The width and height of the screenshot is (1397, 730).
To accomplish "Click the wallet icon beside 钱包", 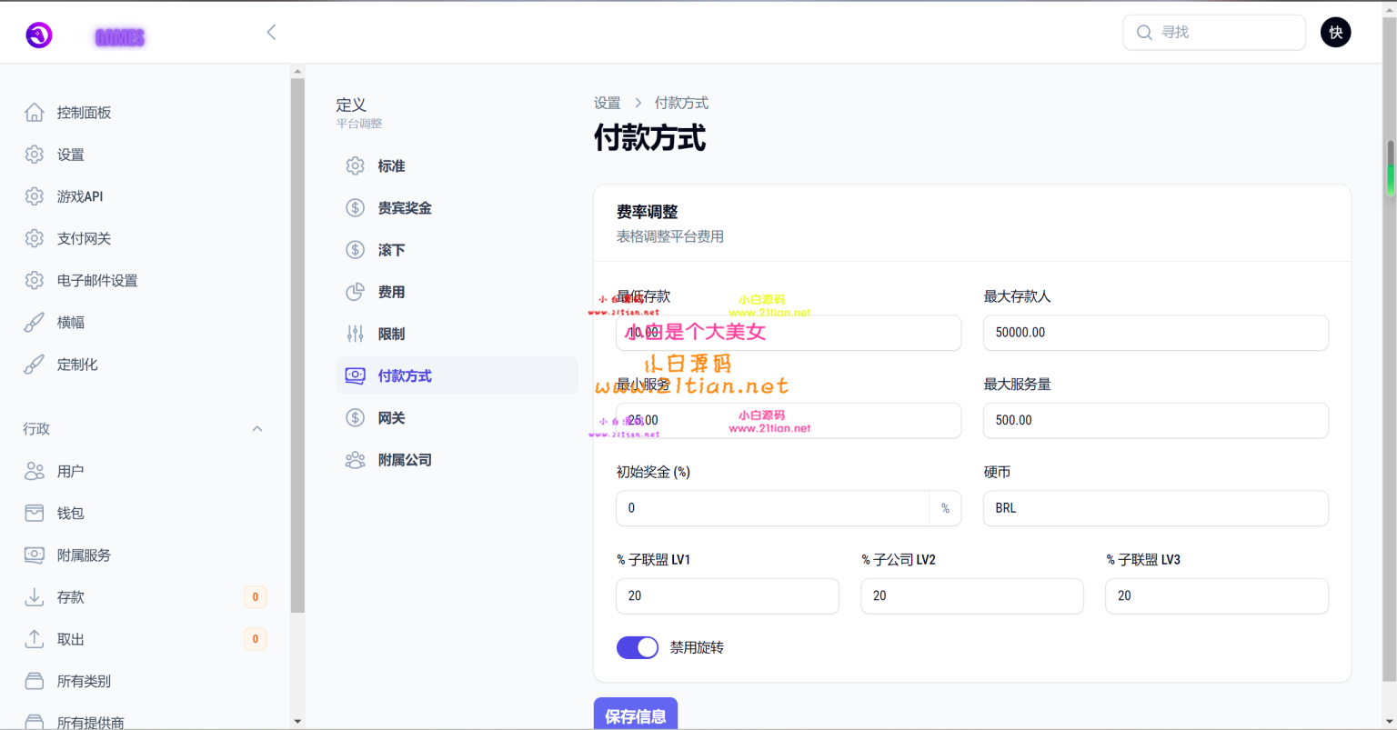I will tap(35, 514).
